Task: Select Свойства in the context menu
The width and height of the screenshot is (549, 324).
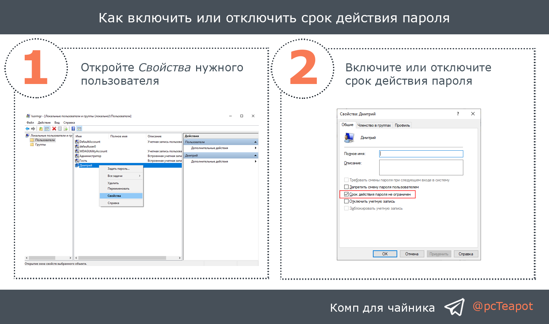Action: pyautogui.click(x=121, y=196)
